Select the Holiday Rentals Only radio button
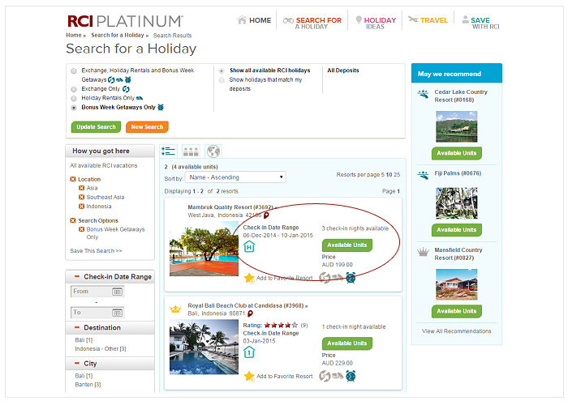This screenshot has height=405, width=568. coord(74,98)
